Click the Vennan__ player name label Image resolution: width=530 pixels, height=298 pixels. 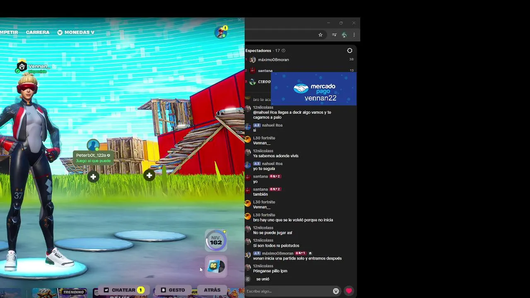tap(39, 66)
